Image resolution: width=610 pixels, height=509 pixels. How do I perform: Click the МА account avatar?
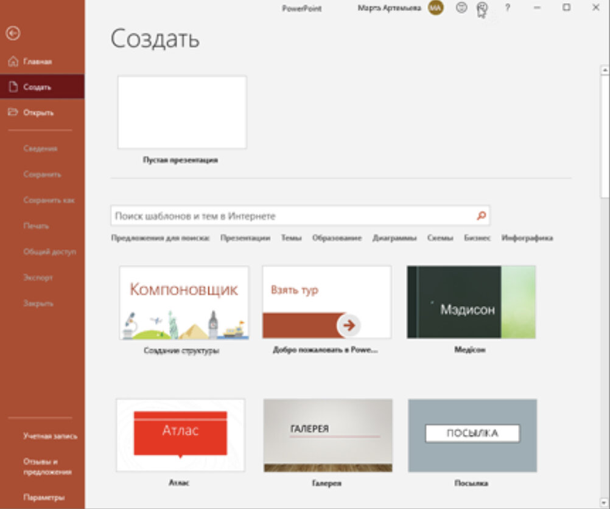(x=435, y=8)
